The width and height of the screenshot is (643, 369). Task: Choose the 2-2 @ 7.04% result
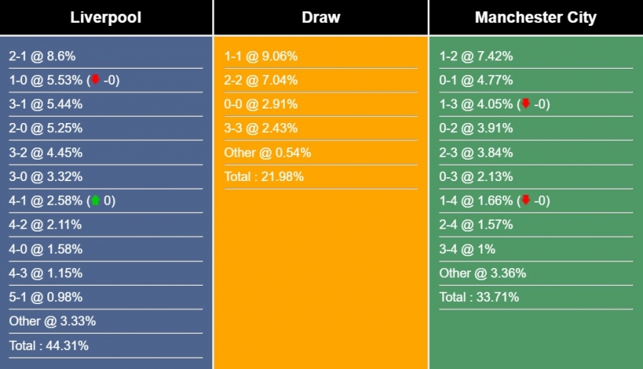point(260,80)
